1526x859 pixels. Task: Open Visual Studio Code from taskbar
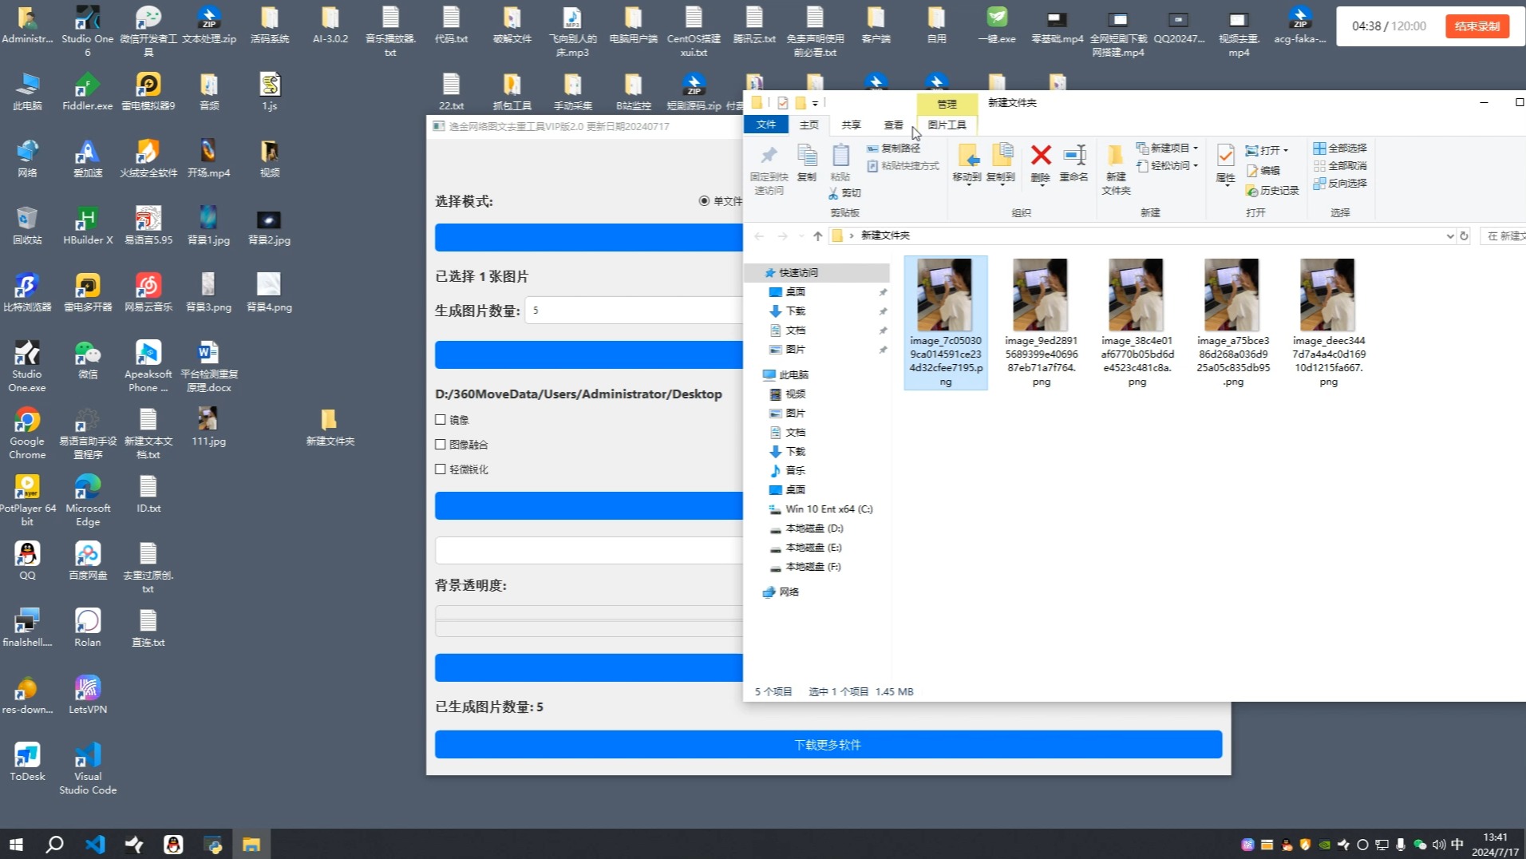[x=95, y=844]
